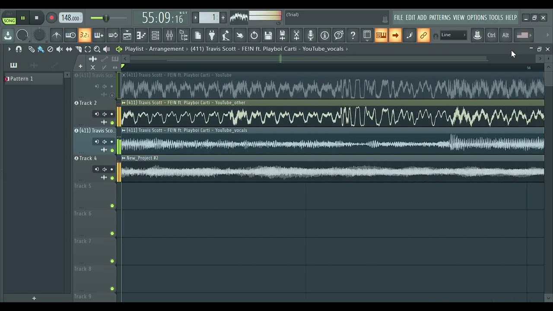This screenshot has height=311, width=553.
Task: Toggle the typing keyboard to piano button
Action: pyautogui.click(x=381, y=35)
